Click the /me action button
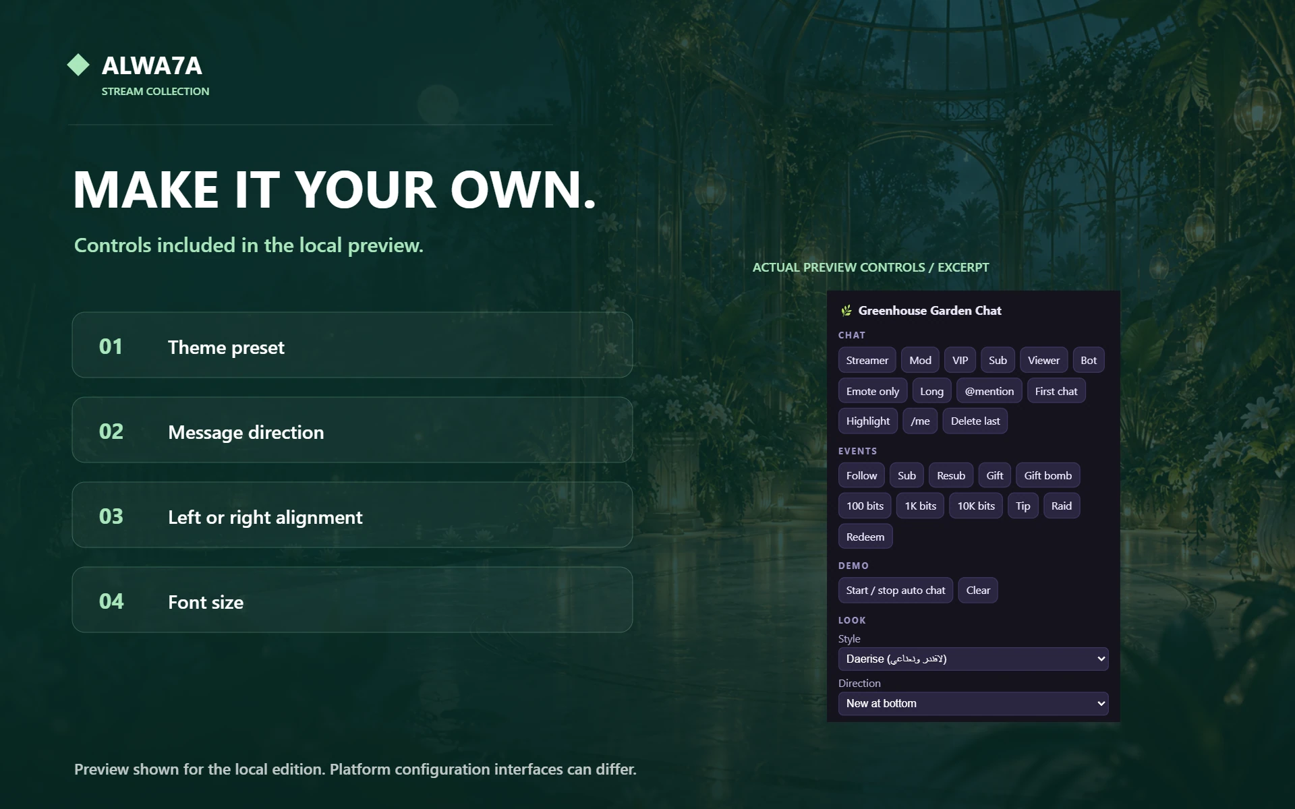The image size is (1295, 809). (920, 421)
